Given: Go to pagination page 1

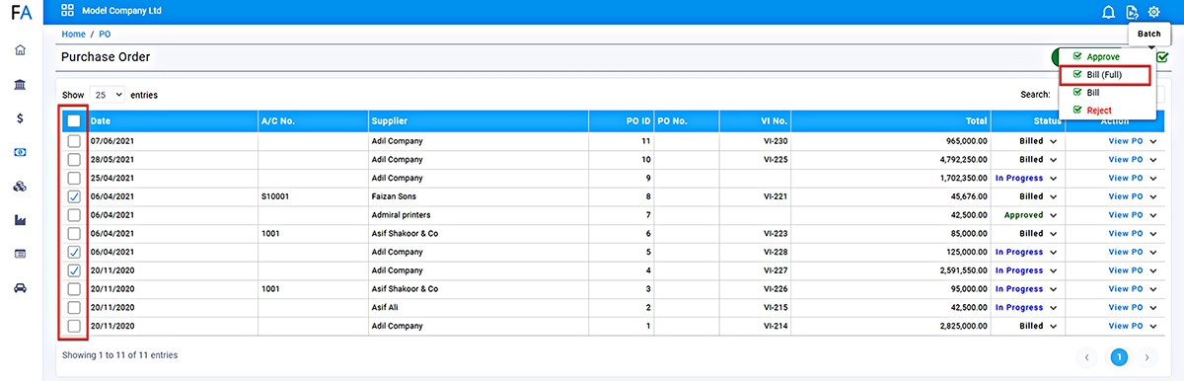Looking at the screenshot, I should (x=1119, y=357).
